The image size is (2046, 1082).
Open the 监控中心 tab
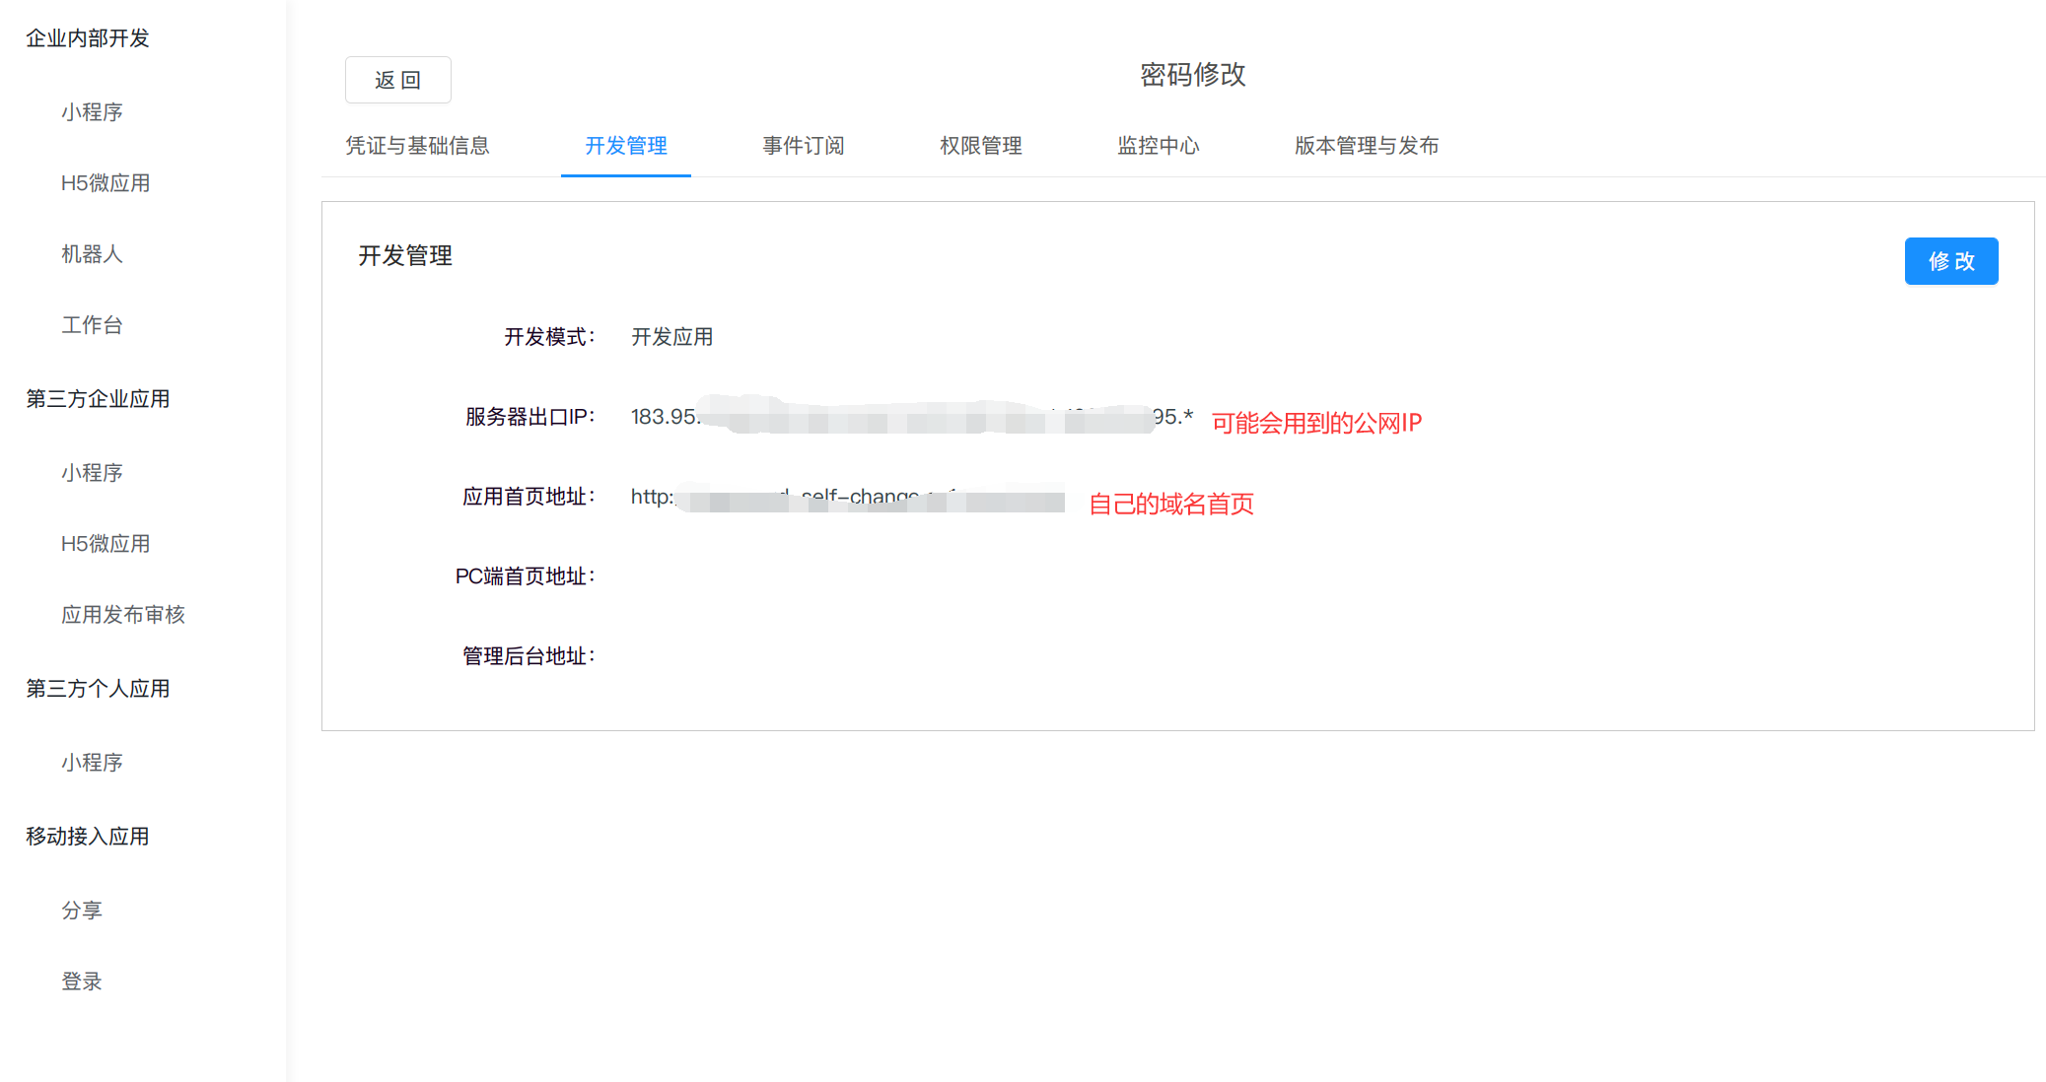click(x=1158, y=146)
